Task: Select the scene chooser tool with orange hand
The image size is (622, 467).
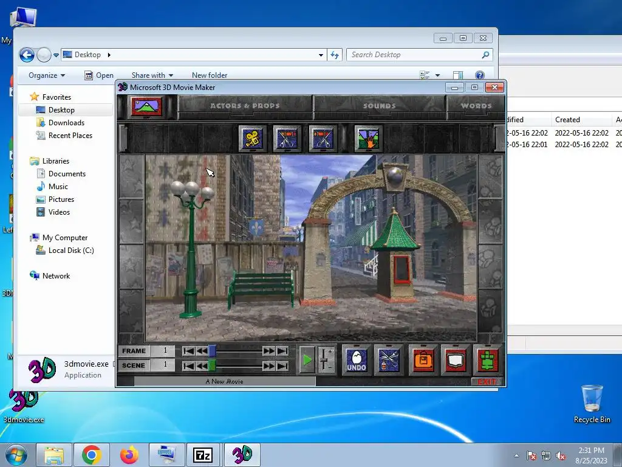Action: point(368,139)
